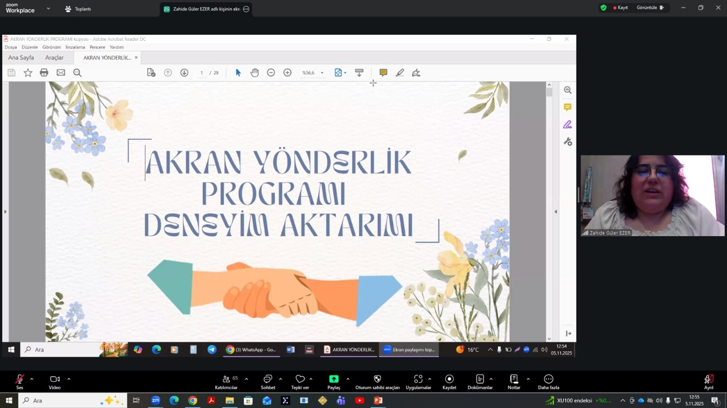Expand video options arrow beside Video
The height and width of the screenshot is (408, 727).
(69, 379)
